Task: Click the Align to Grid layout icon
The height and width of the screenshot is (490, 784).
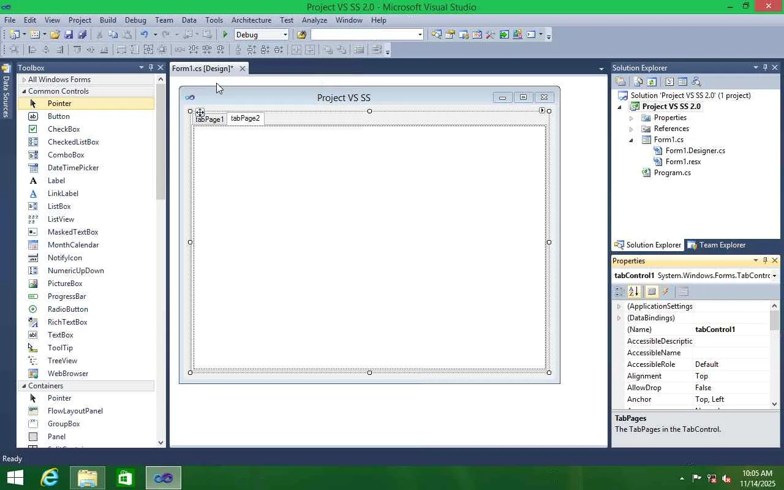Action: (x=14, y=50)
